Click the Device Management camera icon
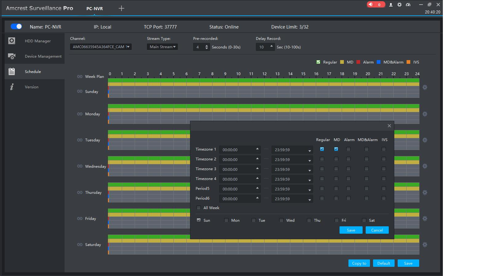The height and width of the screenshot is (276, 481). click(12, 56)
